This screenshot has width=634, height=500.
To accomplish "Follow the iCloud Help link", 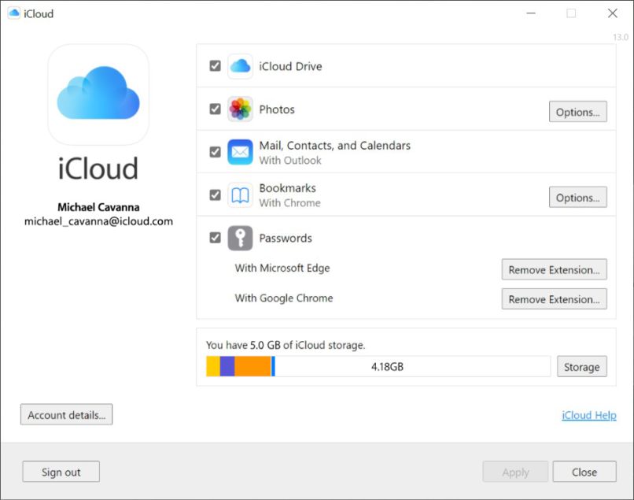I will click(588, 415).
